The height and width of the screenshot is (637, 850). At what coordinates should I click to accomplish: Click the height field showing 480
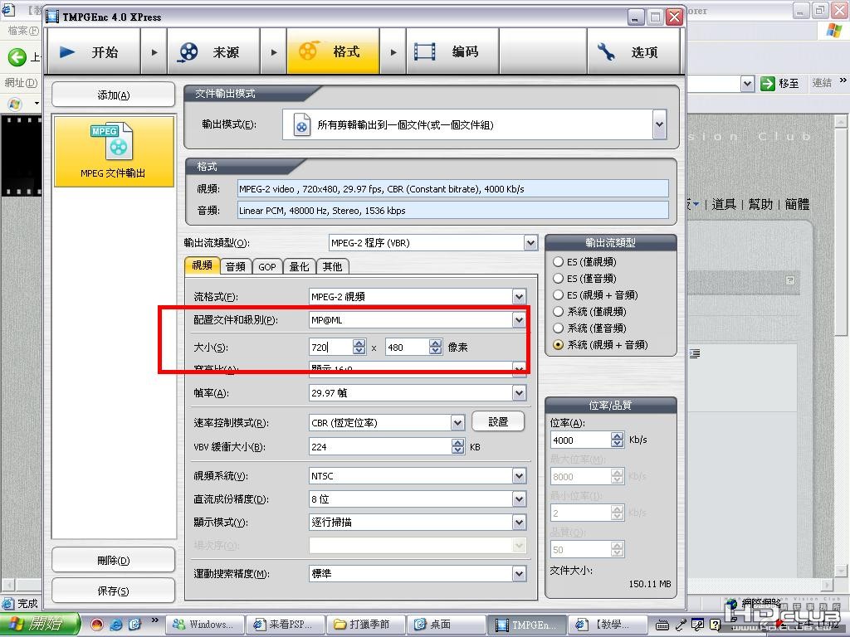(407, 348)
